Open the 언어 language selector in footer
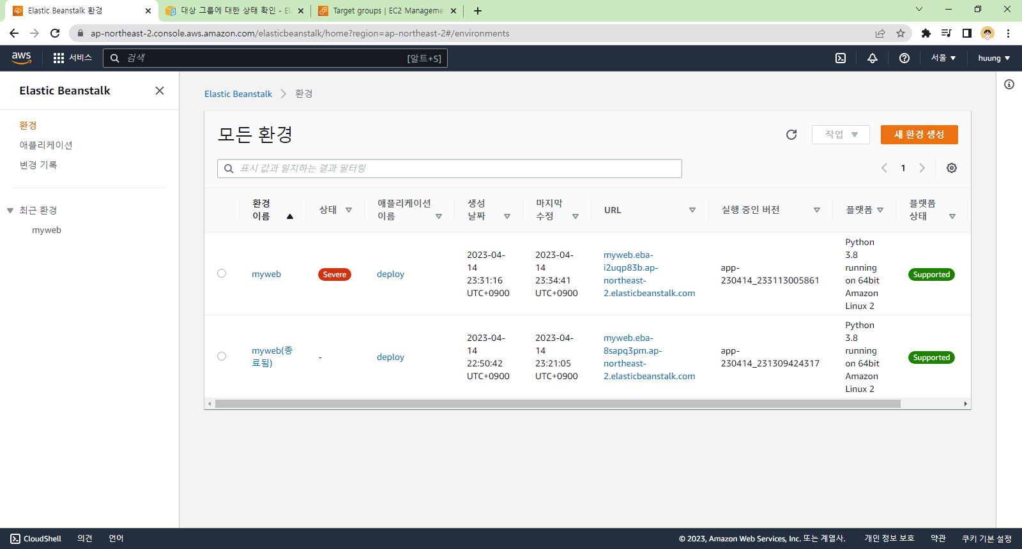 tap(116, 539)
